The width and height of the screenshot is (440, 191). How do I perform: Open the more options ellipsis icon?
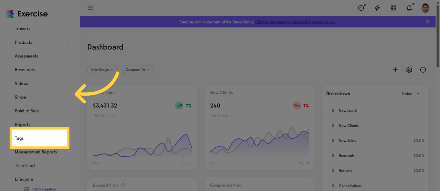point(423,70)
